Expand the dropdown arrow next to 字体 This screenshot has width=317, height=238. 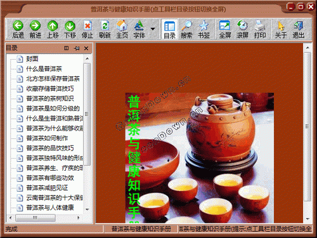click(153, 29)
